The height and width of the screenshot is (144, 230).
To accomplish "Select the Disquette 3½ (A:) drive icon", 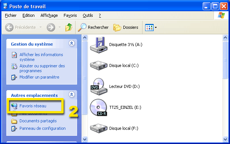I will tap(99, 45).
